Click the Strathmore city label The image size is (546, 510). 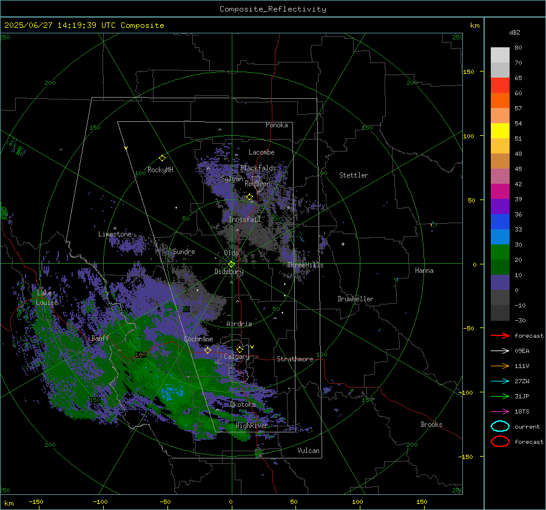pos(295,359)
